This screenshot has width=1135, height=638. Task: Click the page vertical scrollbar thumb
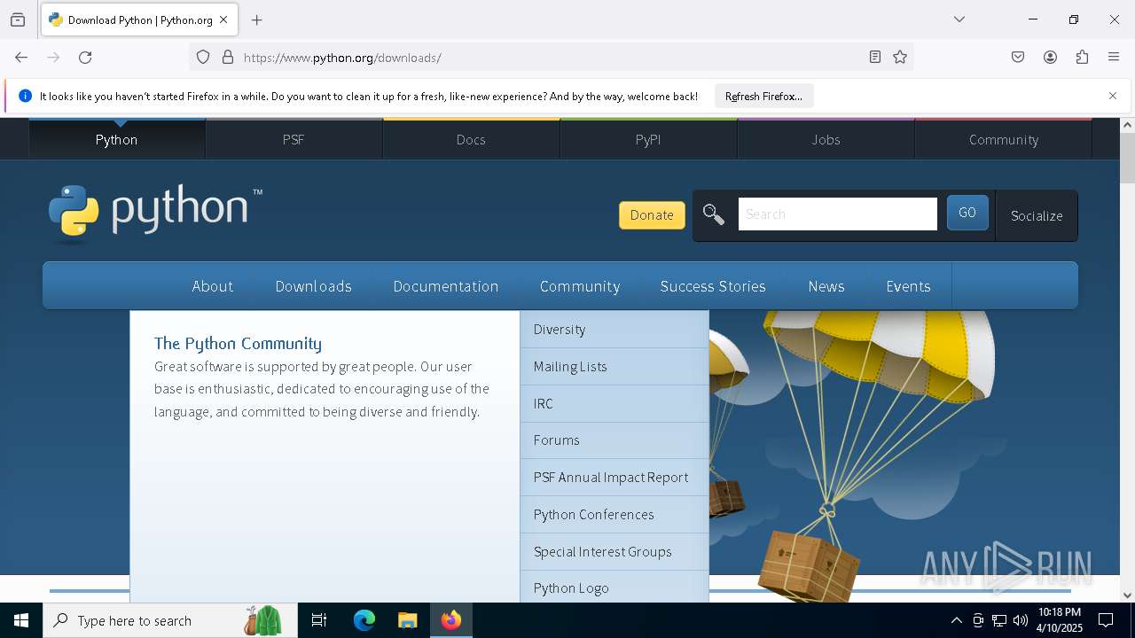[1127, 158]
